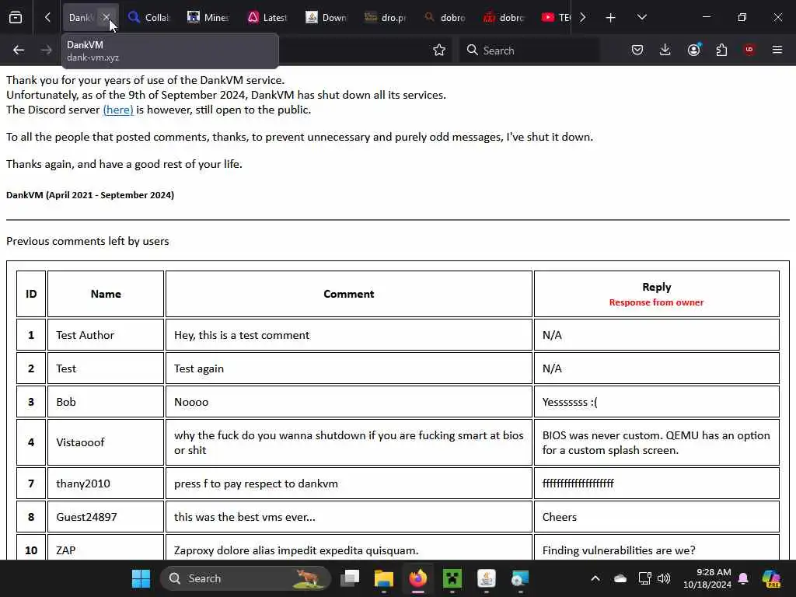Switch to the Collab tab
Viewport: 796px width, 597px height.
coord(148,17)
